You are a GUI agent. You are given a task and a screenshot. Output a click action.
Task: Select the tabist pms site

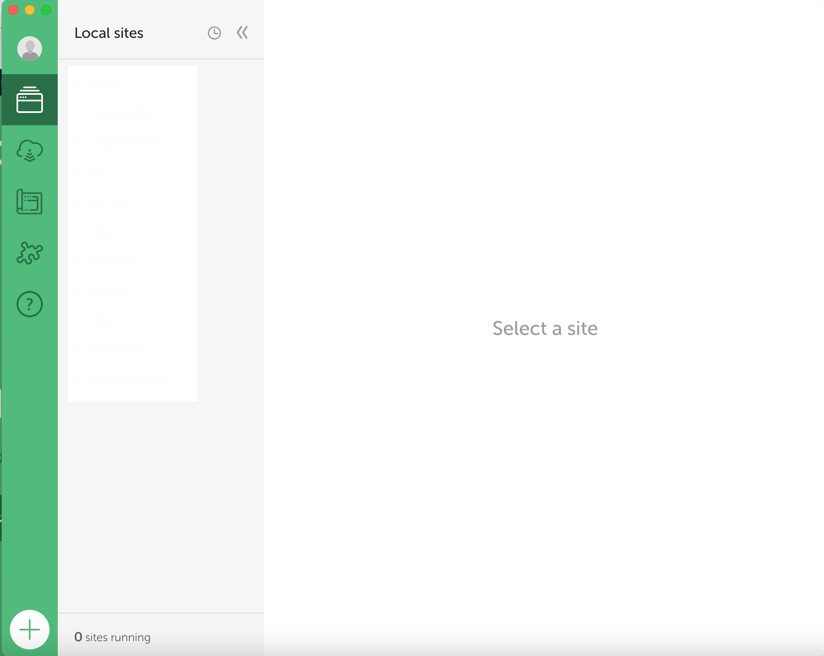click(117, 350)
